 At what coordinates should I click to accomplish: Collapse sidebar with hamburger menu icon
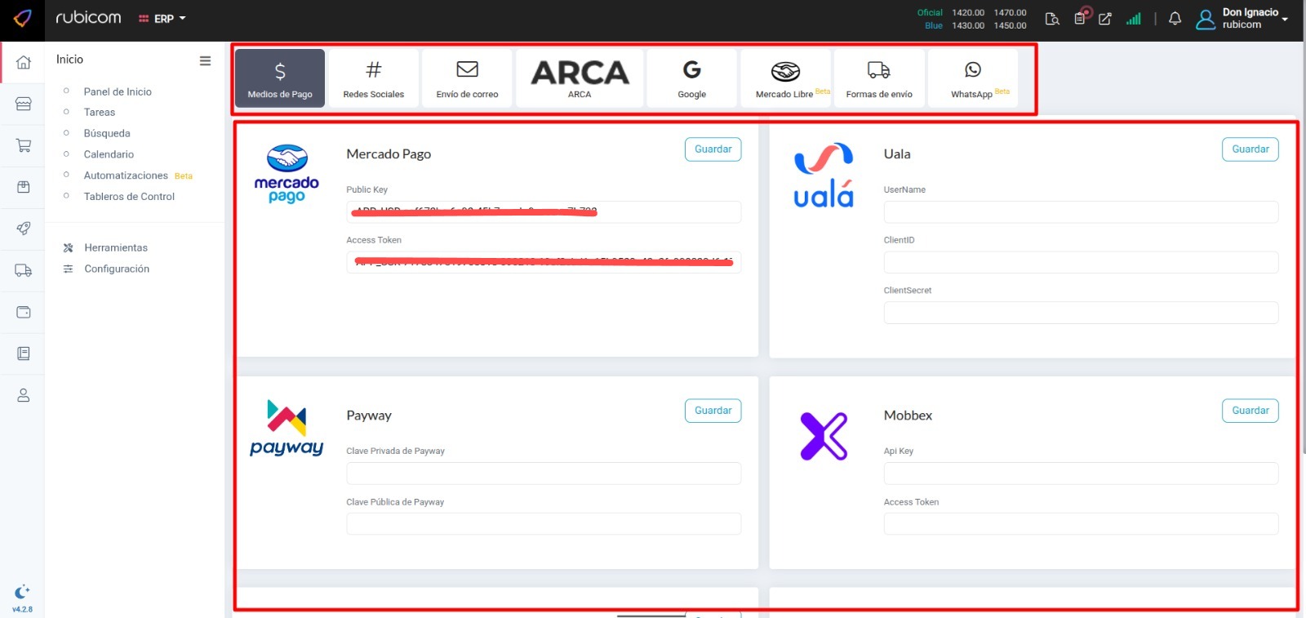click(x=205, y=60)
